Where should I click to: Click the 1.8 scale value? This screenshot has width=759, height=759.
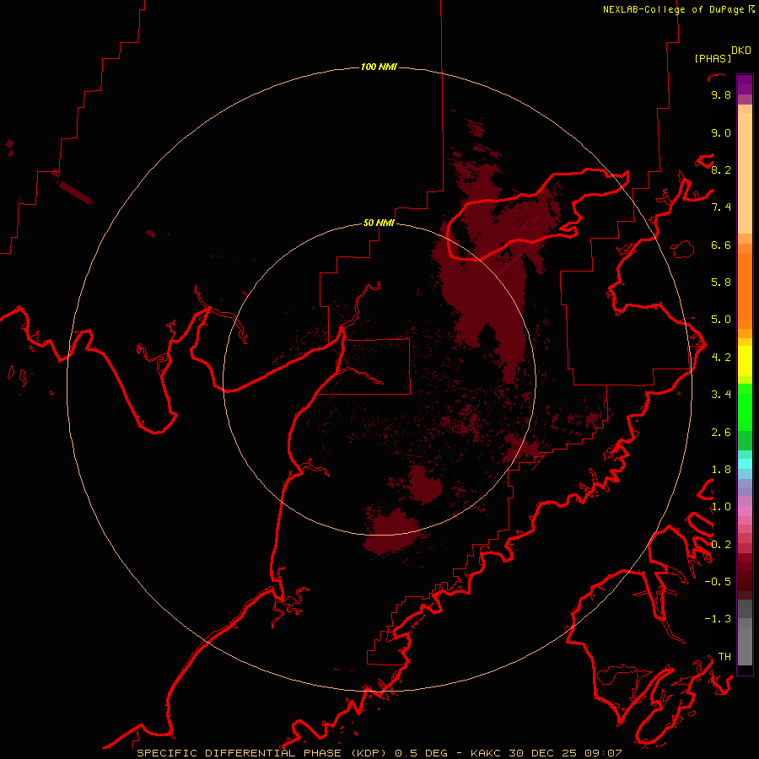pyautogui.click(x=721, y=470)
